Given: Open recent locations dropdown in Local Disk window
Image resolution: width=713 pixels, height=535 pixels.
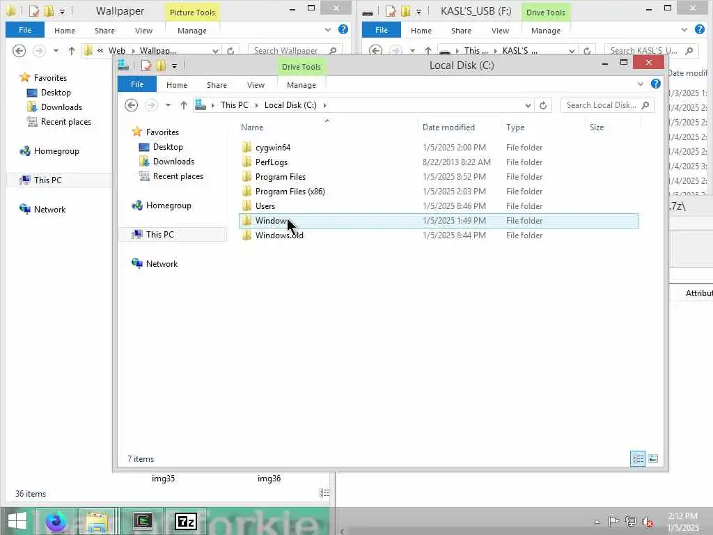Looking at the screenshot, I should tap(168, 105).
